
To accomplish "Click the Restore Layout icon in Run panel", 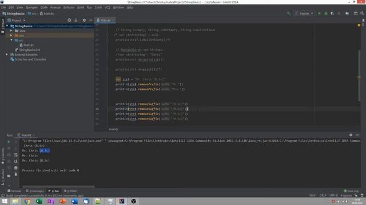I will 9,176.
